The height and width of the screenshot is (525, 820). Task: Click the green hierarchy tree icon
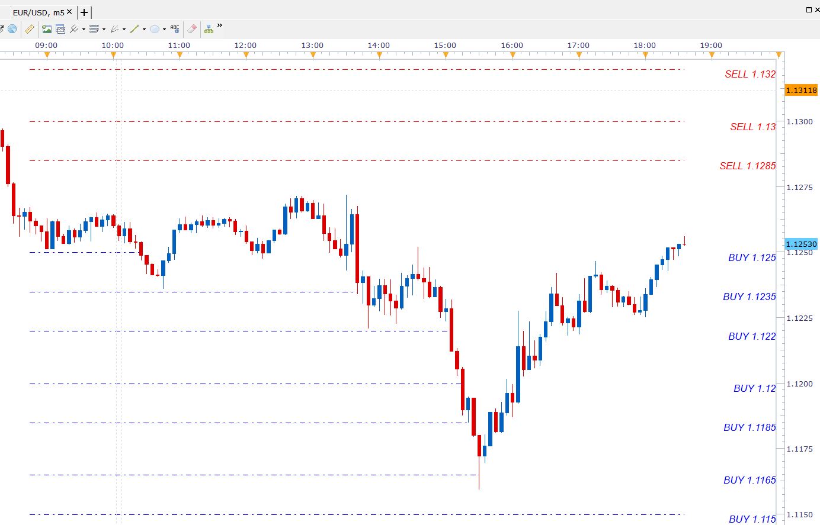click(209, 28)
